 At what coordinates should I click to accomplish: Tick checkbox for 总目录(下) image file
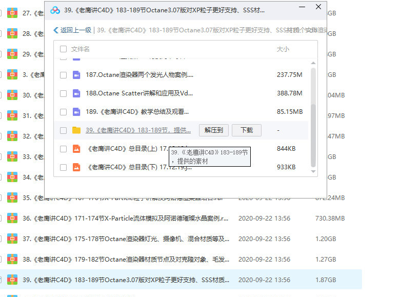[x=63, y=167]
